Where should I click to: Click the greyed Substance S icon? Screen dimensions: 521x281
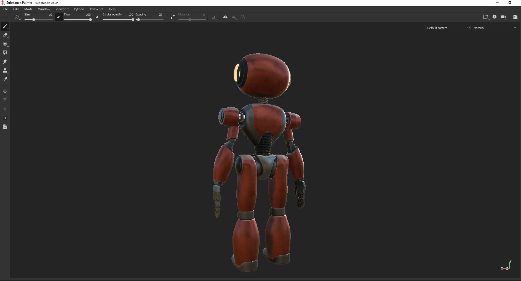(5, 109)
